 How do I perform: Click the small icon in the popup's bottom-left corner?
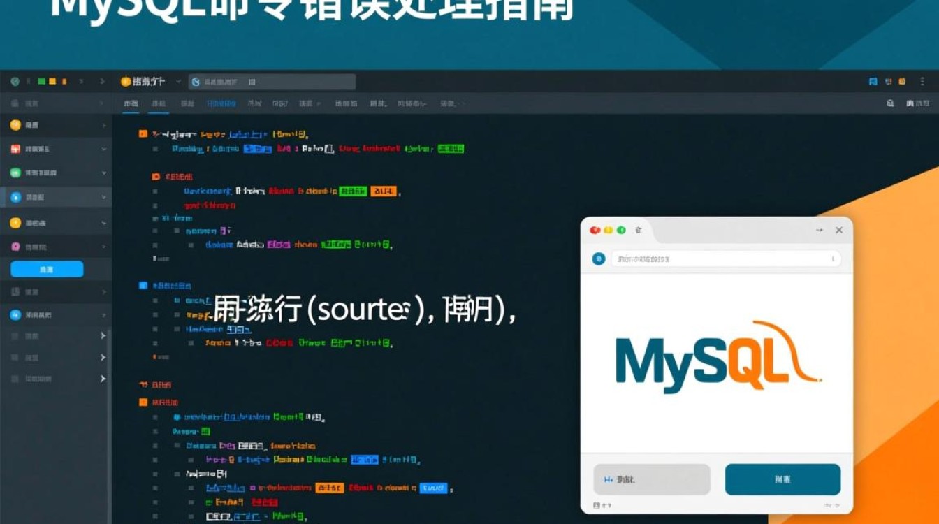(597, 505)
